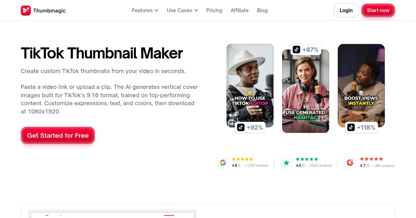Select the Boost Views Instantly thumbnail

click(361, 85)
